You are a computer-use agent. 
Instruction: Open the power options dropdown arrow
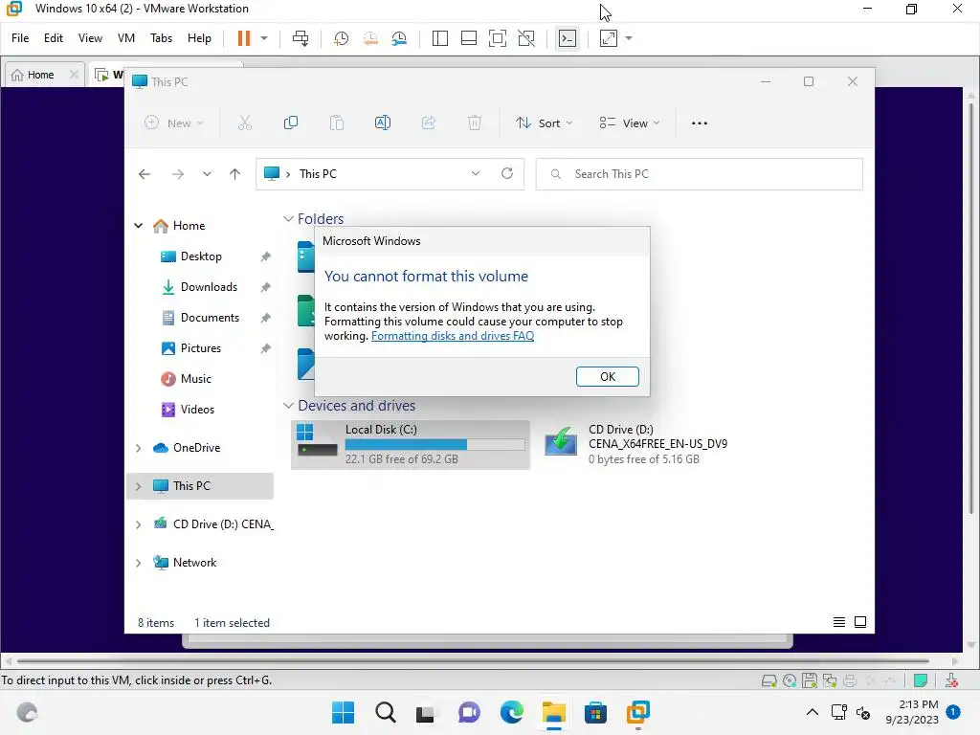(264, 38)
